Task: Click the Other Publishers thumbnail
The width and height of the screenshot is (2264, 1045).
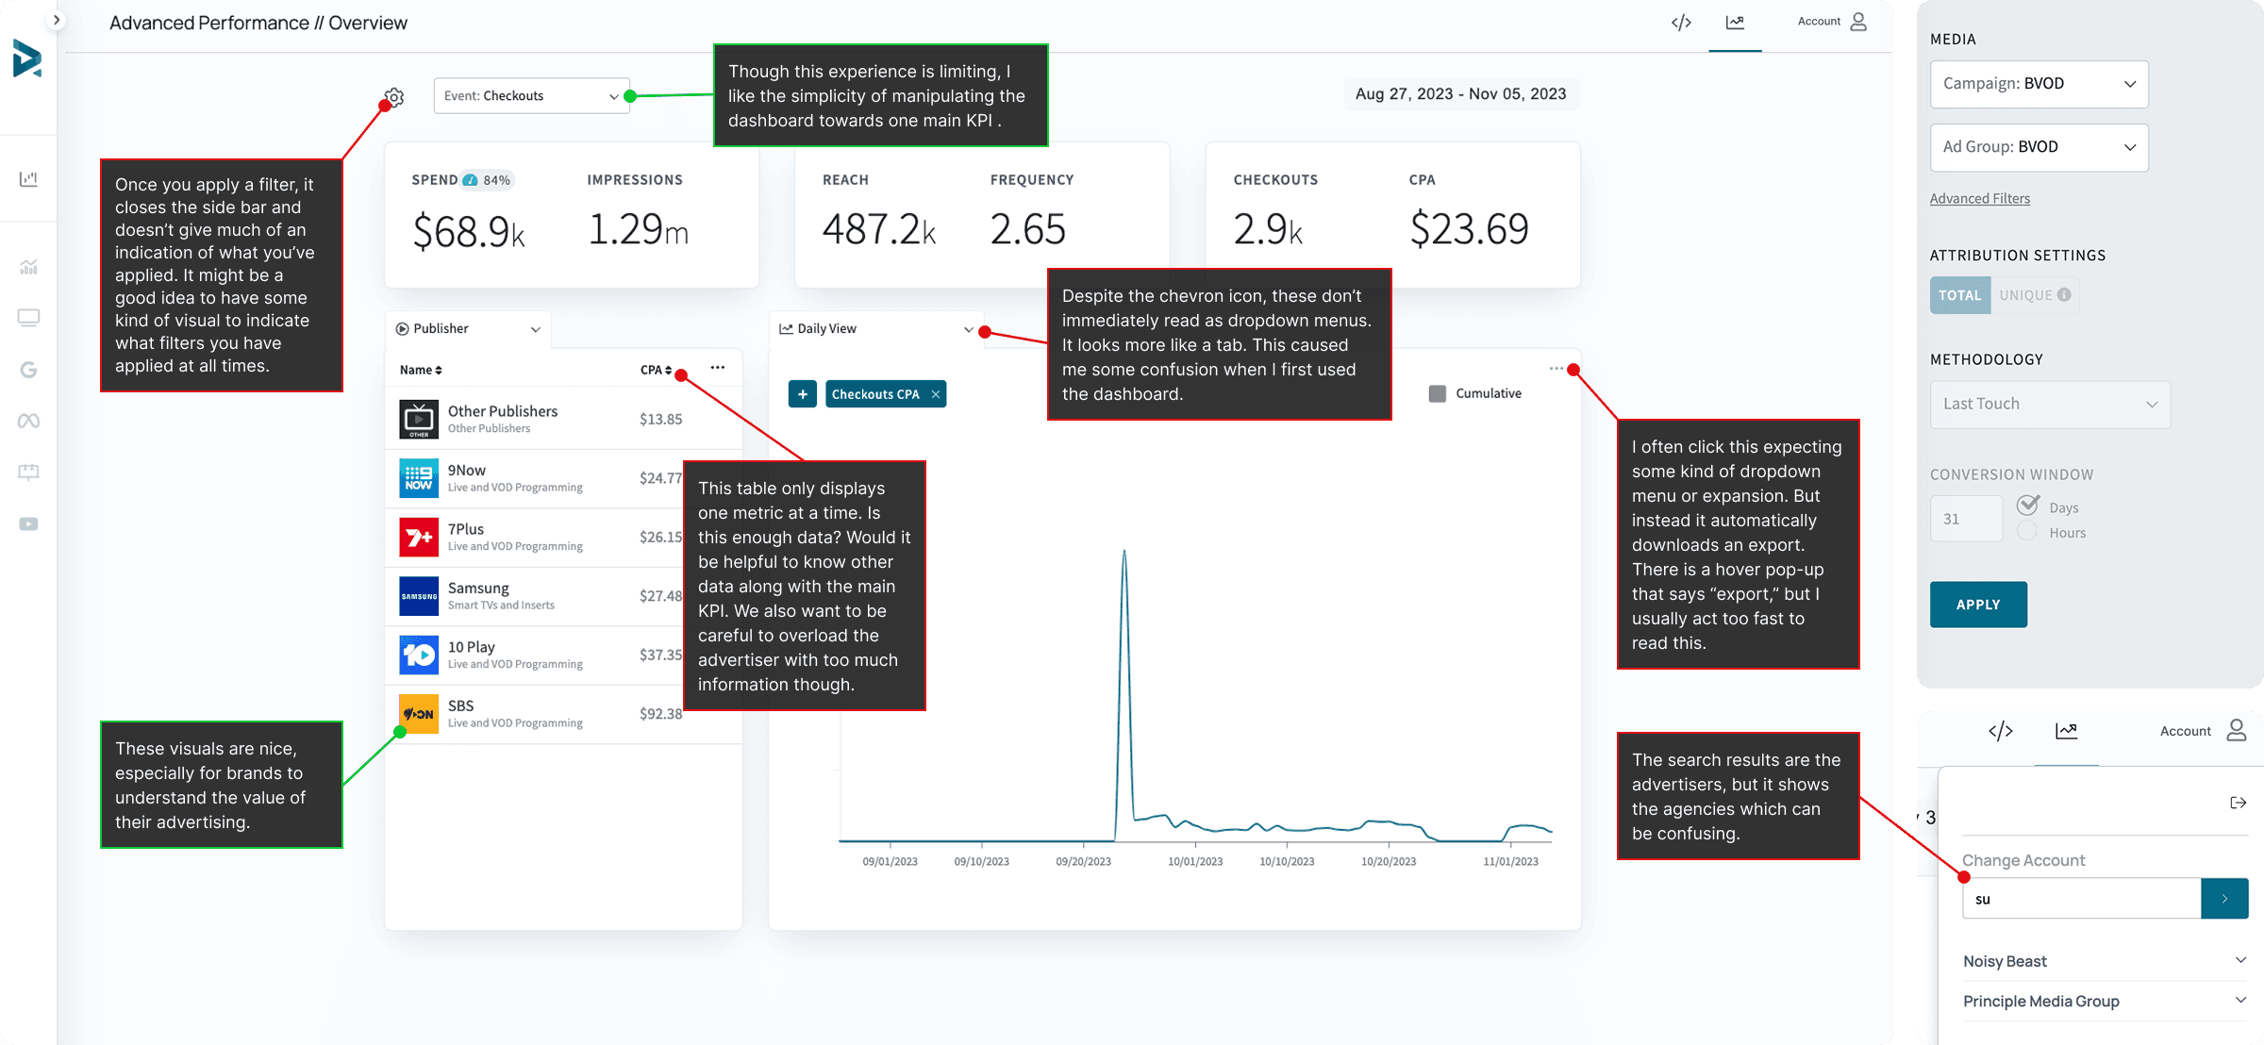Action: 419,420
